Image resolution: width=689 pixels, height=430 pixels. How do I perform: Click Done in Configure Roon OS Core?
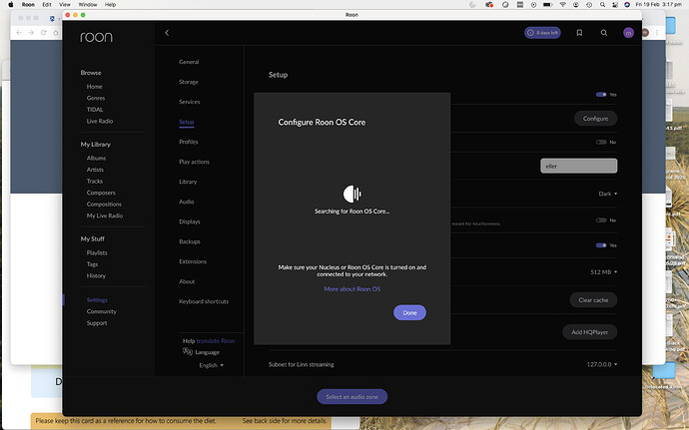coord(409,312)
